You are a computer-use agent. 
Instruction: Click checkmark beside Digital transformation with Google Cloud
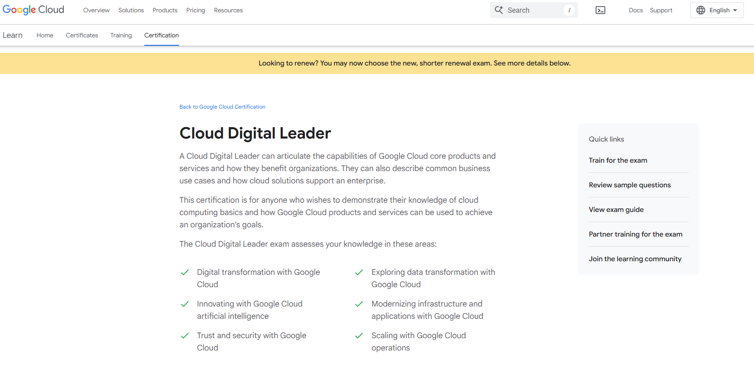(x=185, y=272)
